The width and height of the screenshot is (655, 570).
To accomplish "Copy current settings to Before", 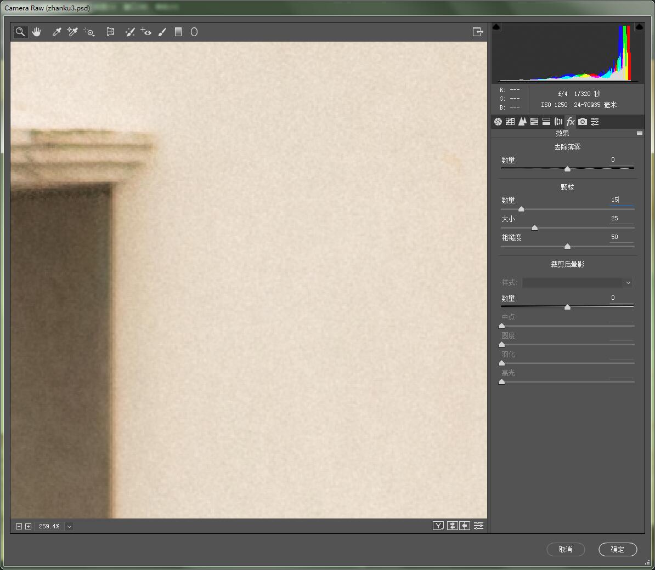I will pyautogui.click(x=465, y=526).
